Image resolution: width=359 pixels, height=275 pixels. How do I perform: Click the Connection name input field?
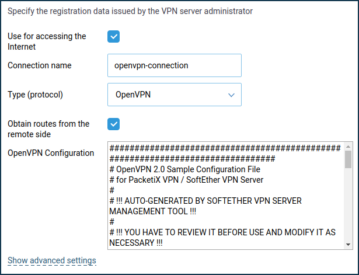[x=174, y=65]
